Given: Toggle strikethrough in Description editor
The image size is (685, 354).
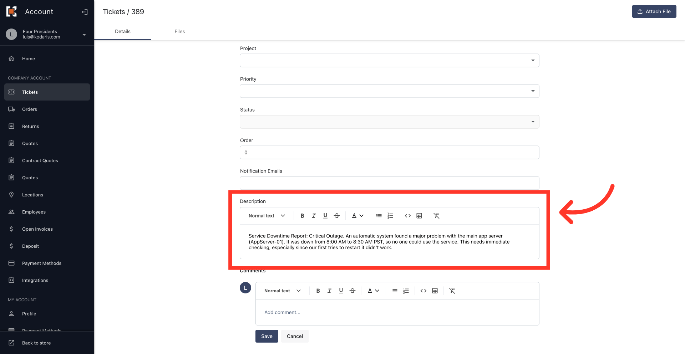Looking at the screenshot, I should [x=336, y=216].
